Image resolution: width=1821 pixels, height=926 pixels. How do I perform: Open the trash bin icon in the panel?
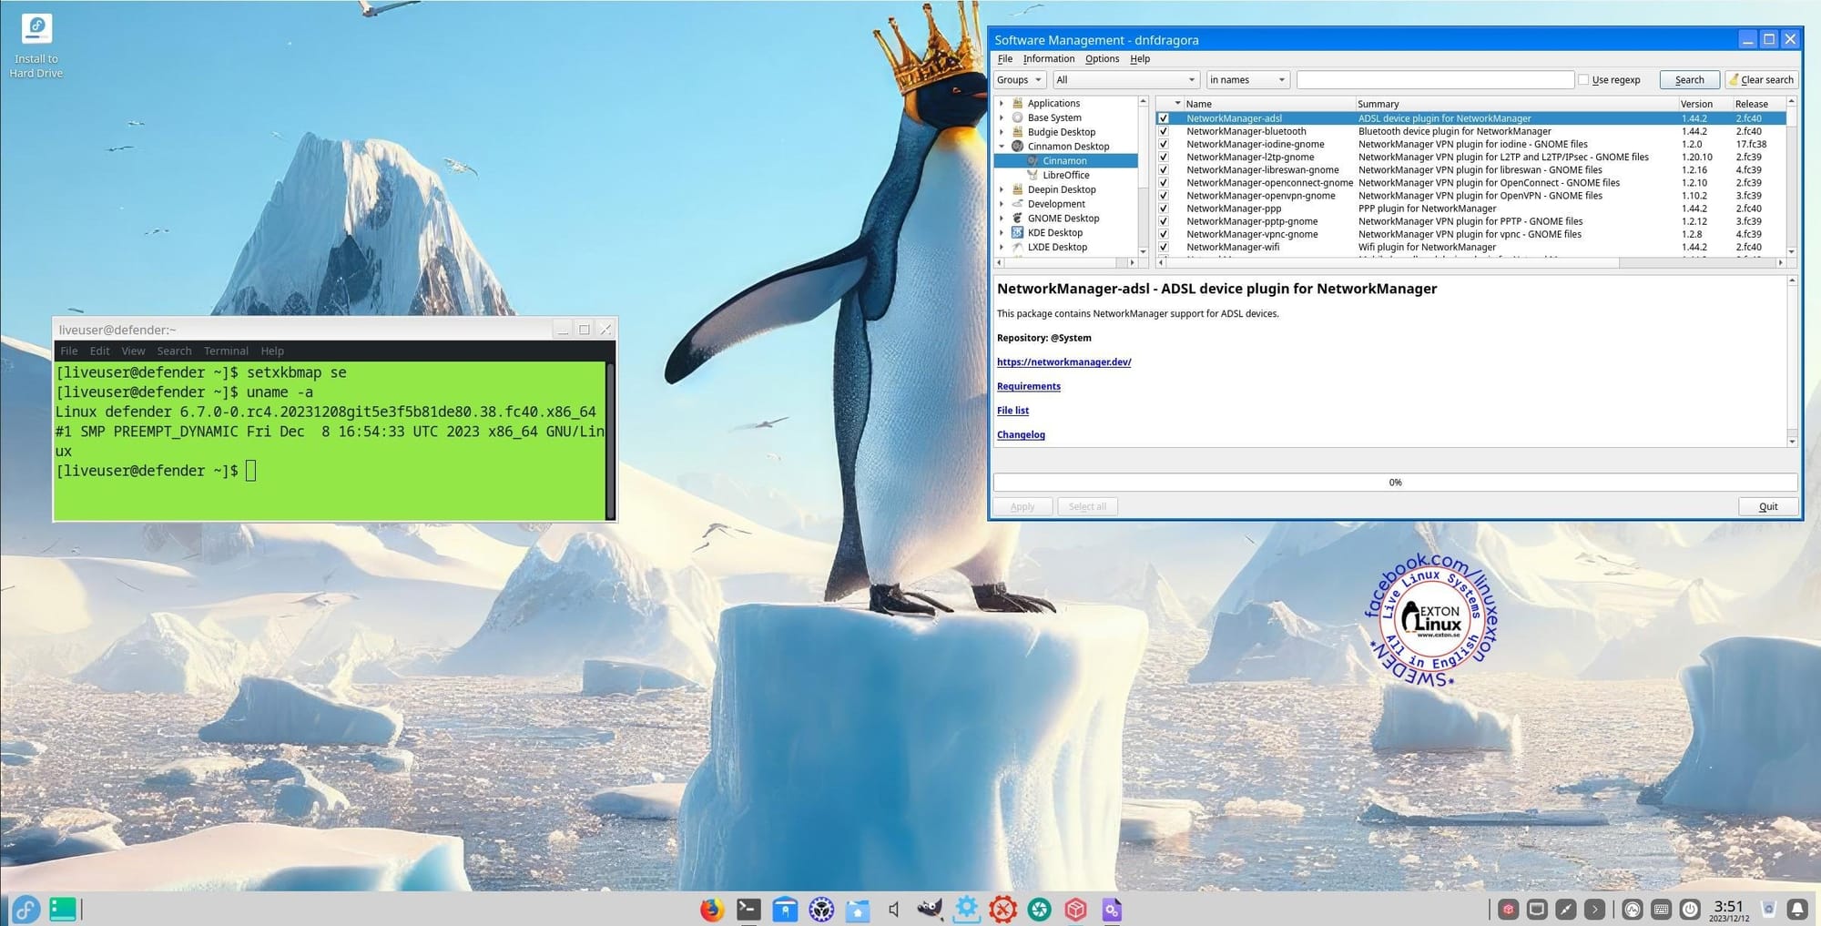tap(1768, 909)
